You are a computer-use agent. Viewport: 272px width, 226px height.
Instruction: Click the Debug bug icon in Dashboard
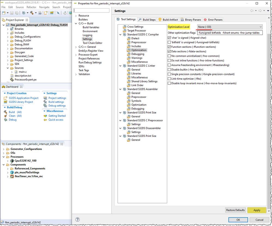(5, 120)
